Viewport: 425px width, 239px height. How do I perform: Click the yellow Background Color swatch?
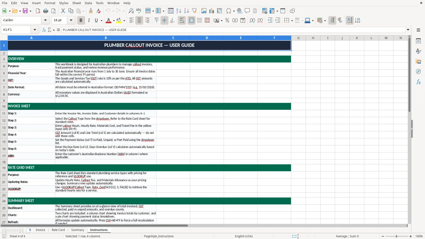pos(119,21)
